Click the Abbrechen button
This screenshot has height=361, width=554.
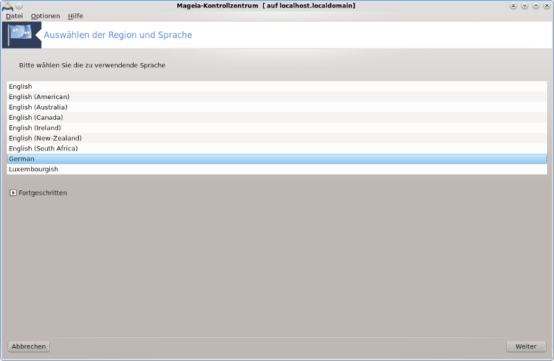point(28,346)
